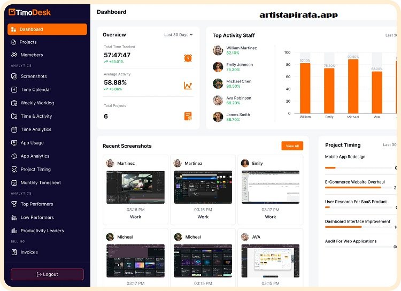Click the App Usage monitor icon

[x=14, y=143]
